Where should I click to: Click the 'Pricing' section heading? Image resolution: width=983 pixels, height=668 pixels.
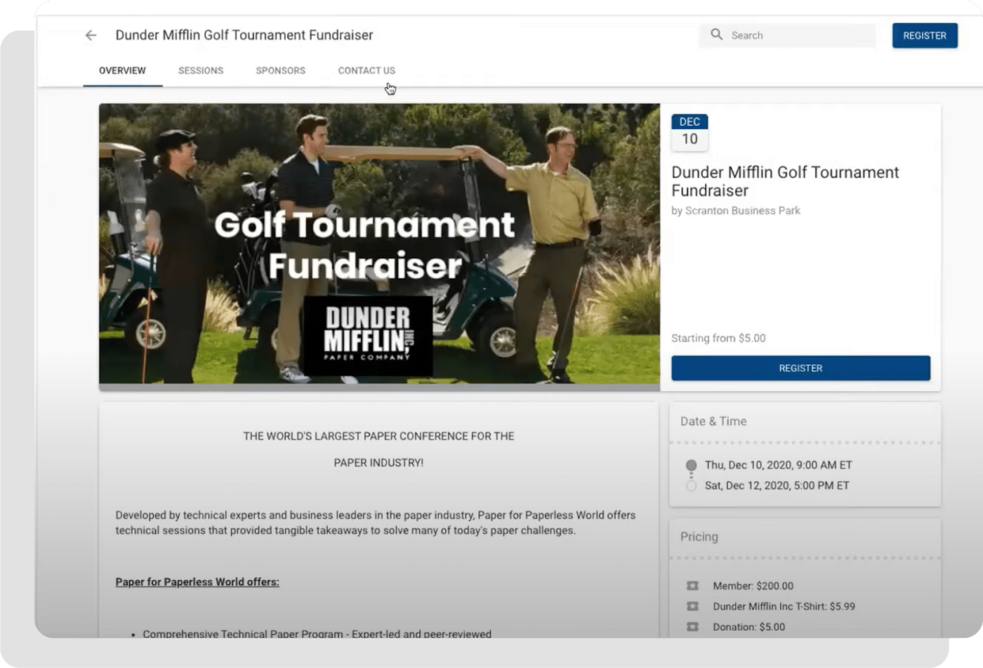click(699, 537)
